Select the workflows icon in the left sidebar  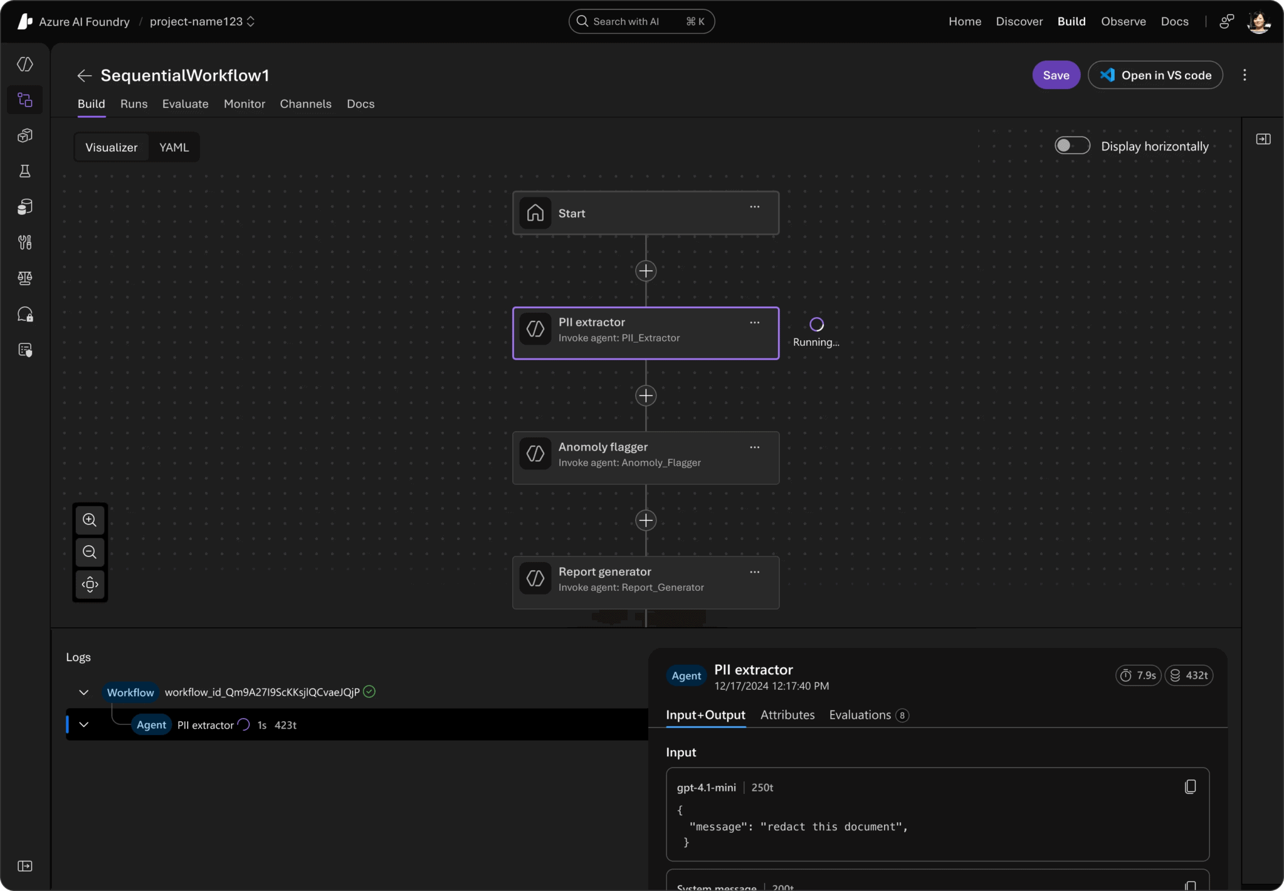tap(25, 99)
